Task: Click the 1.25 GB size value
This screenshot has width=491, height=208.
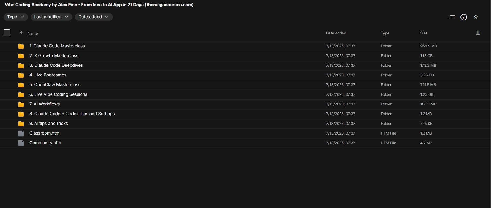Action: pos(427,94)
